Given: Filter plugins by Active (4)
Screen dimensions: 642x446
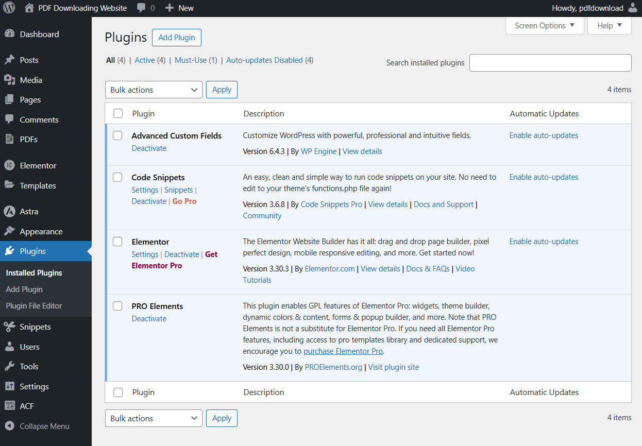Looking at the screenshot, I should tap(150, 60).
